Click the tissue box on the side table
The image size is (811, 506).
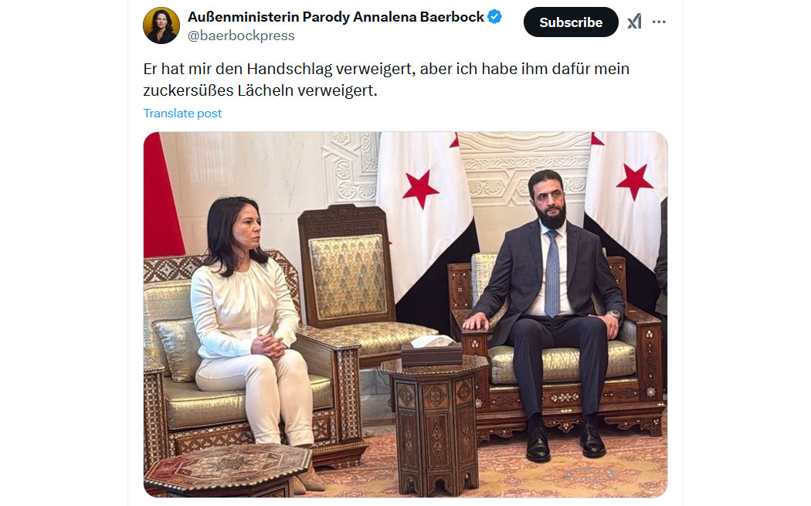[432, 351]
